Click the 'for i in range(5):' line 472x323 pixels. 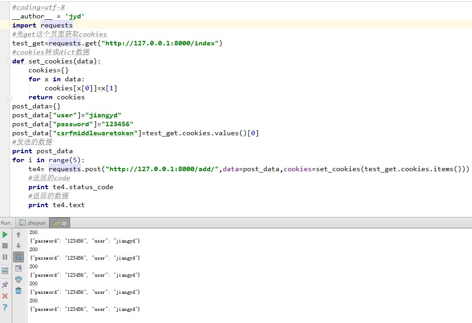[x=49, y=160]
